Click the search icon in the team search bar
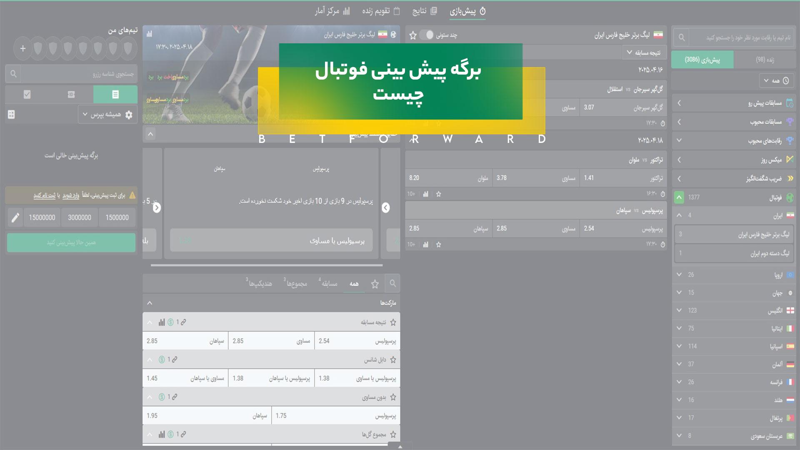Image resolution: width=800 pixels, height=450 pixels. (682, 37)
